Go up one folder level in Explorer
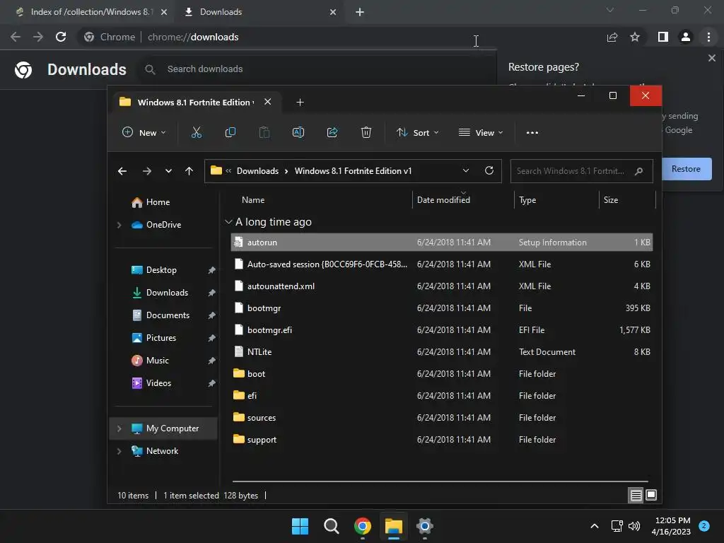Viewport: 724px width, 543px height. (x=189, y=171)
